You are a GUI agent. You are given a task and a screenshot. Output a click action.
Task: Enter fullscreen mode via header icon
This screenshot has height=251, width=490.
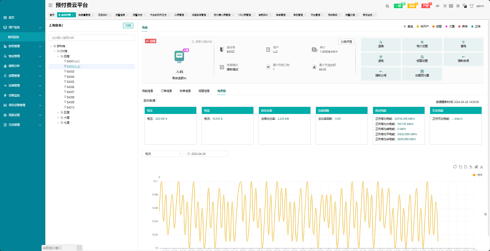pyautogui.click(x=458, y=6)
